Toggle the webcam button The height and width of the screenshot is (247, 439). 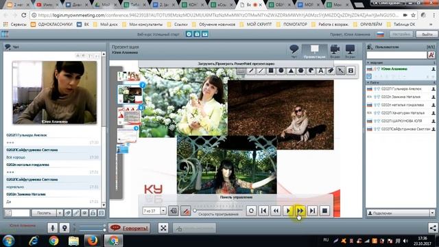point(64,228)
